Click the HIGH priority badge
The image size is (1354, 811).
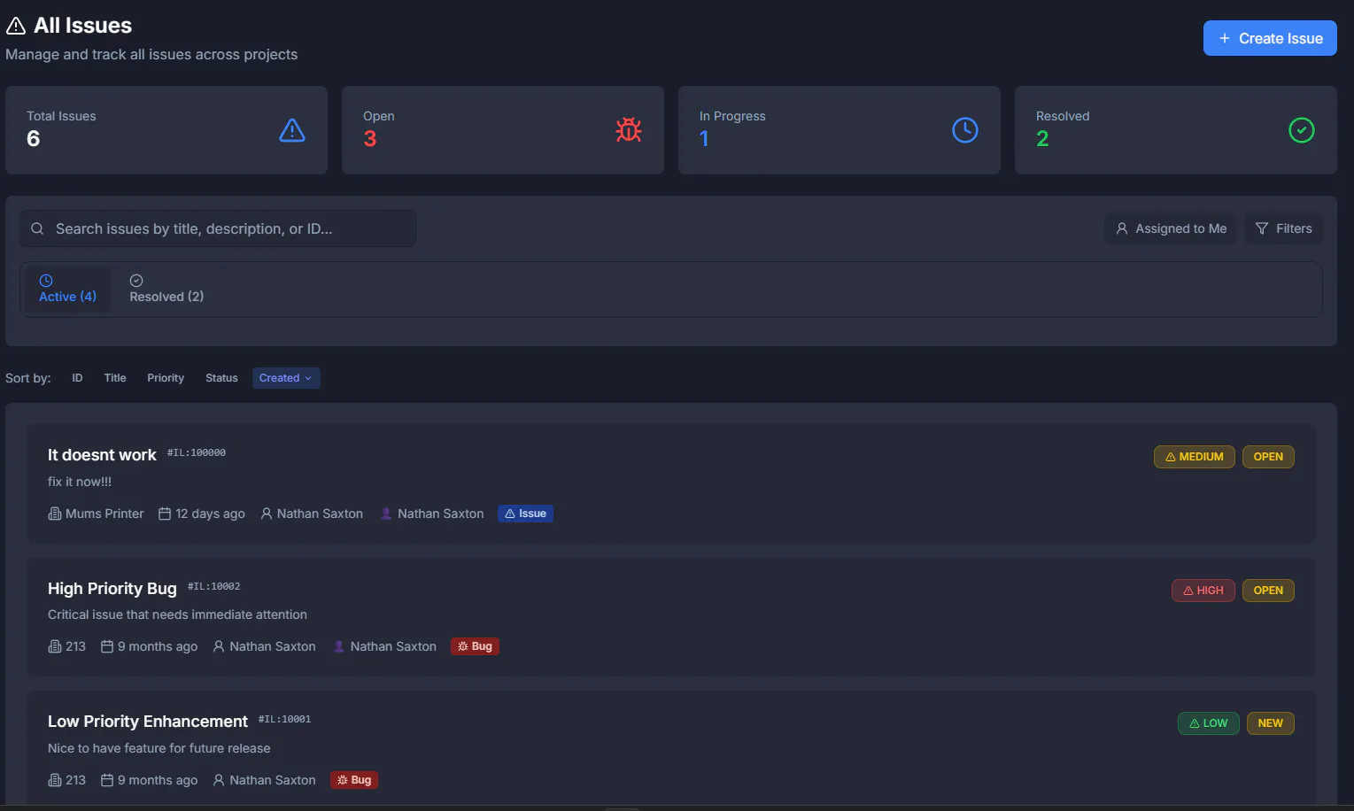pyautogui.click(x=1203, y=591)
